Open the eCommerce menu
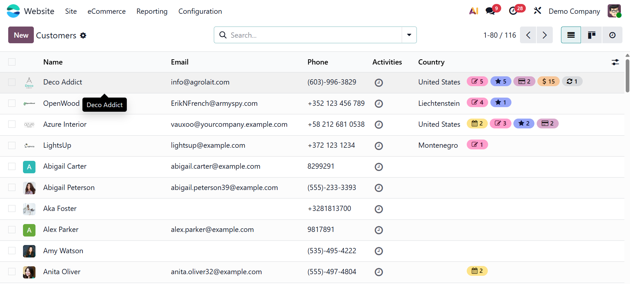This screenshot has height=284, width=630. [x=106, y=11]
